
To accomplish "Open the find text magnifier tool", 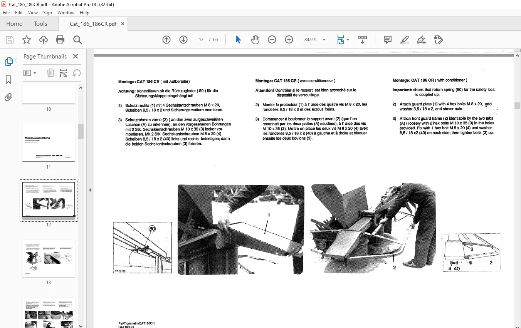I will coord(77,40).
